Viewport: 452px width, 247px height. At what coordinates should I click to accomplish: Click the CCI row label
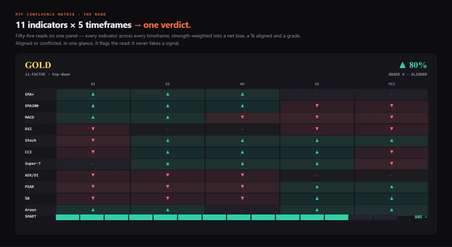[28, 152]
